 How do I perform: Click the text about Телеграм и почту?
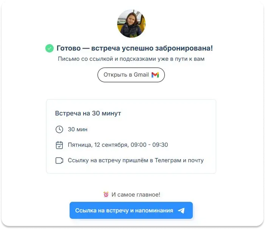[x=136, y=160]
